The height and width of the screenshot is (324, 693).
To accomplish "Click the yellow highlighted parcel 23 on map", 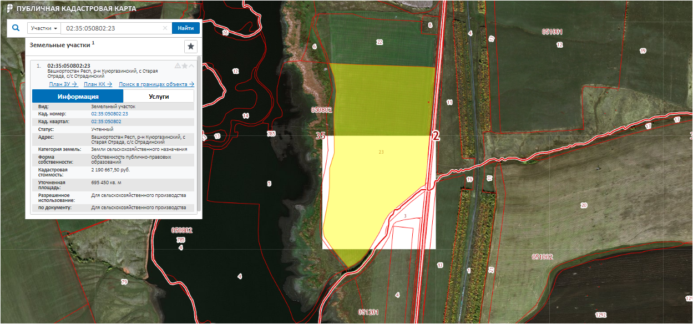I will pos(377,166).
